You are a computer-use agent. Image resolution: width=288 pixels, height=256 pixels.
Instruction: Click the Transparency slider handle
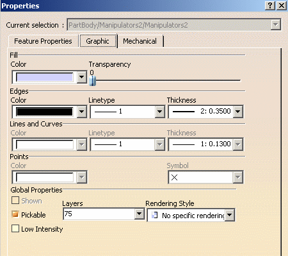tap(92, 81)
